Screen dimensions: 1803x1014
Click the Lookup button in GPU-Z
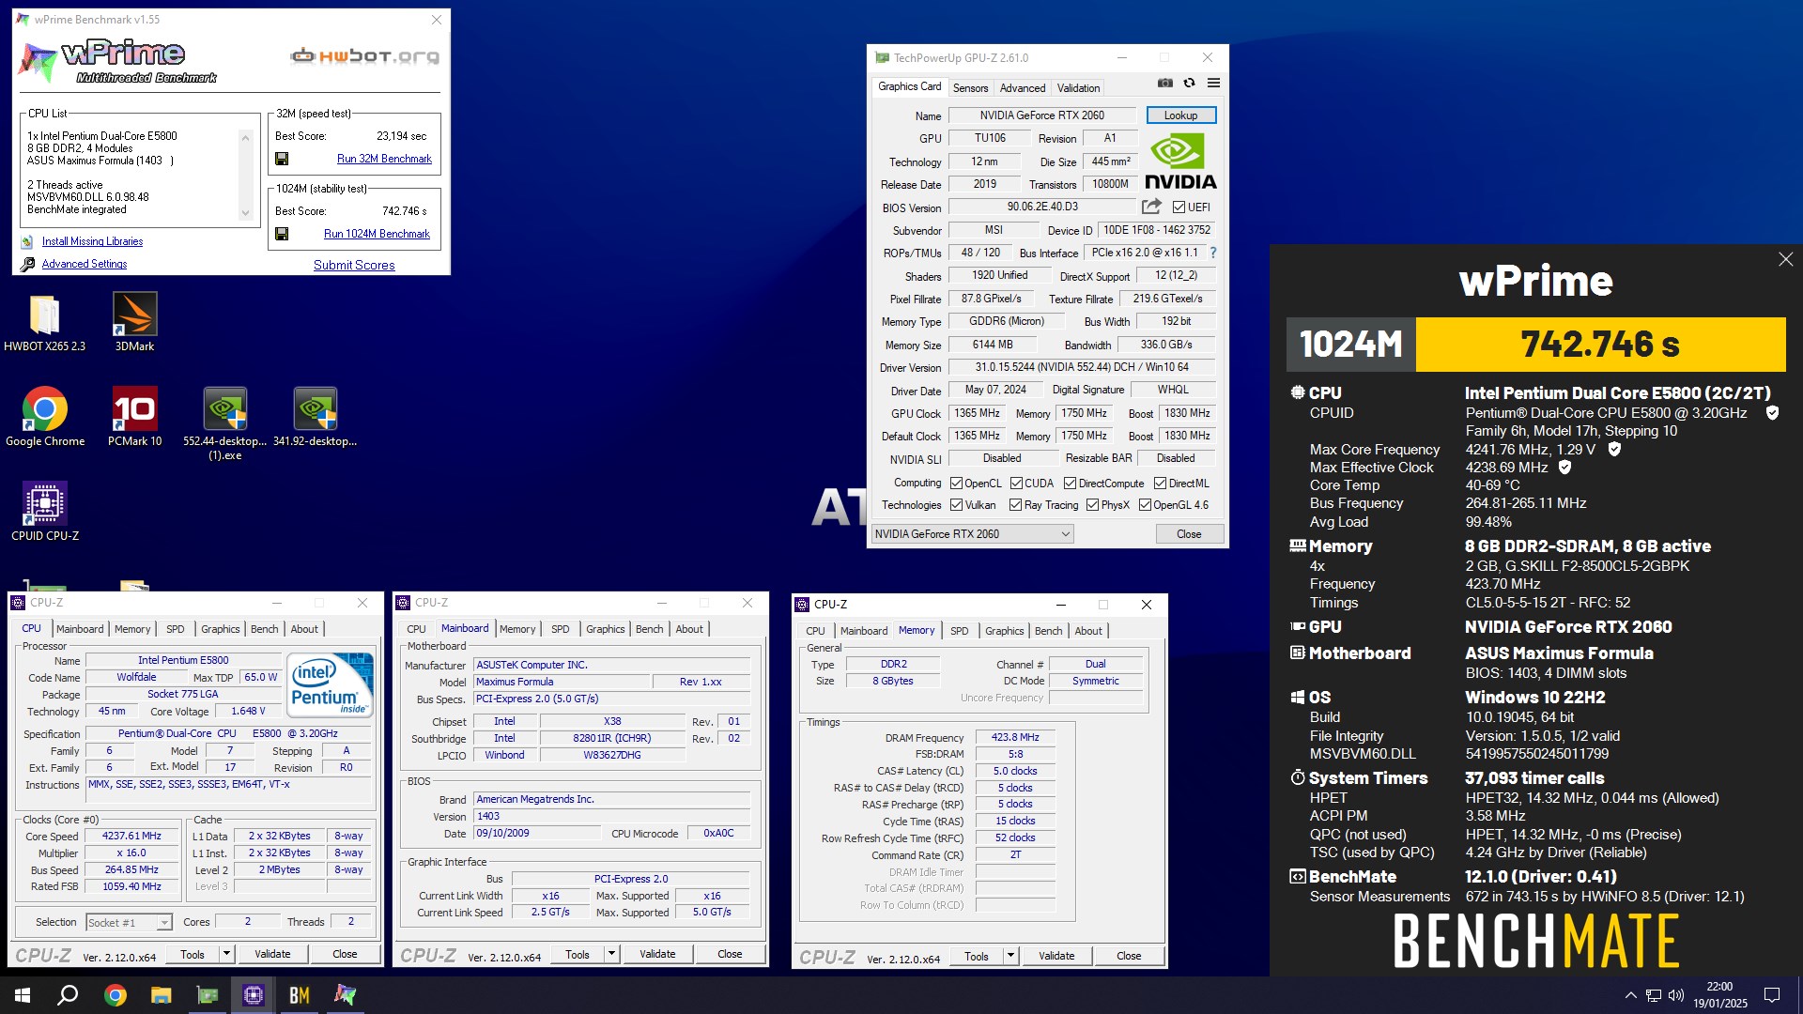[x=1180, y=115]
